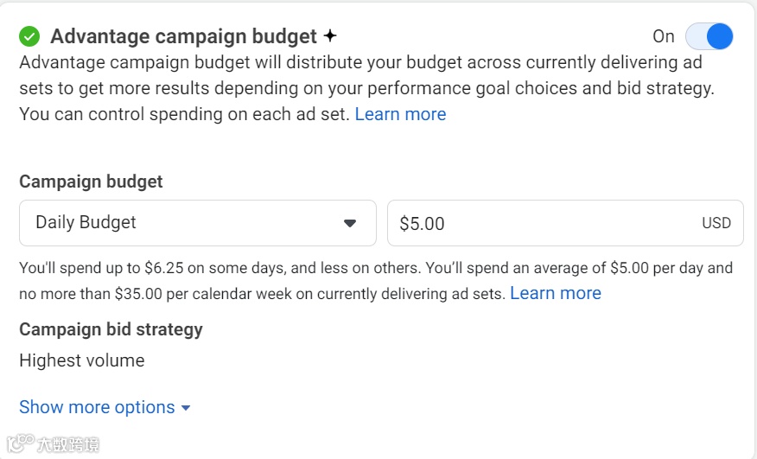
Task: Click the Advantage campaign budget title
Action: click(x=183, y=36)
